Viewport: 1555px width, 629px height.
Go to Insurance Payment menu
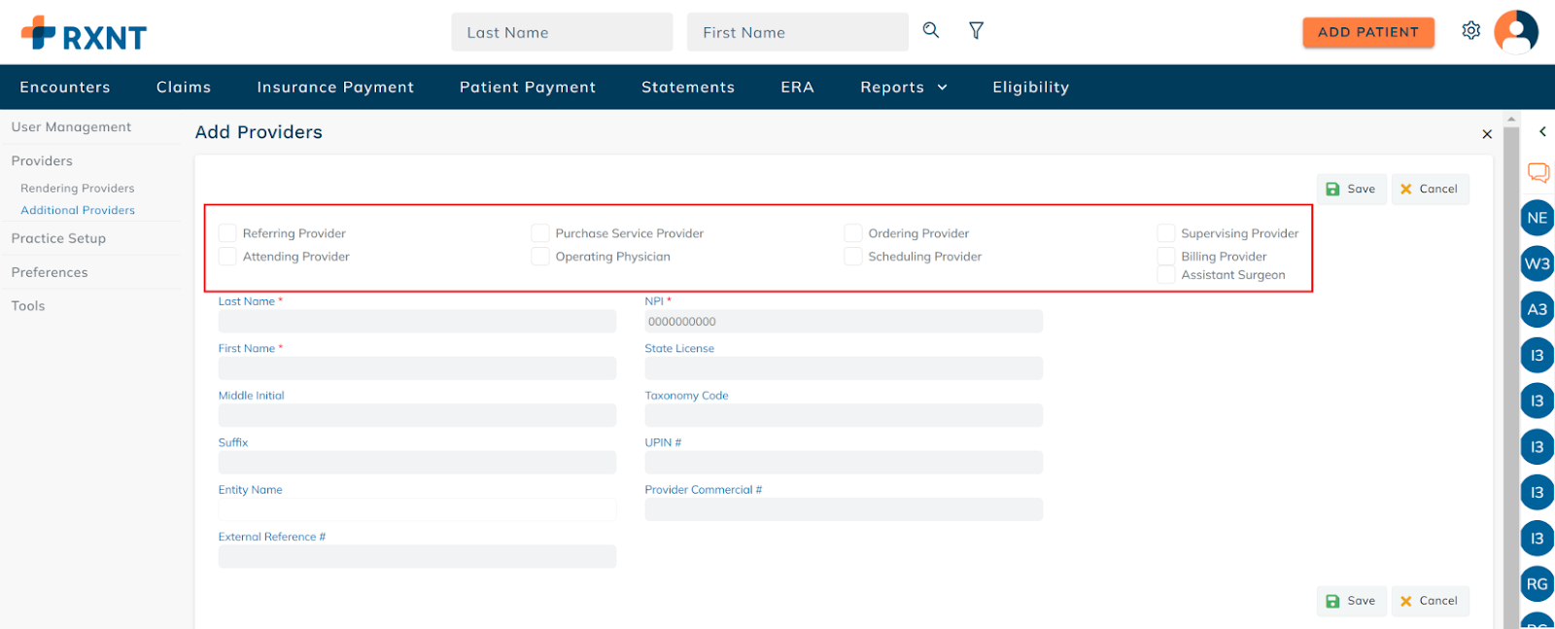[335, 87]
